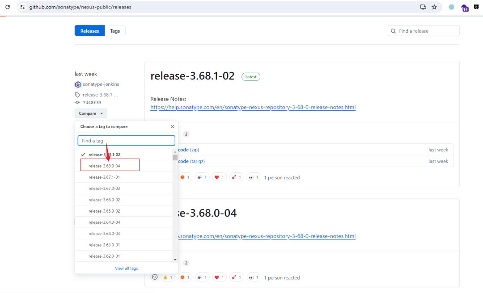
Task: Choose tag release-3.68.0-04 to compare
Action: [123, 166]
